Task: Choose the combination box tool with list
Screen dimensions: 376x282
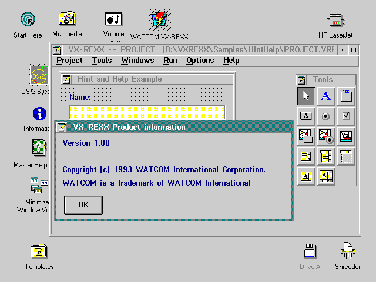Action: pyautogui.click(x=325, y=156)
